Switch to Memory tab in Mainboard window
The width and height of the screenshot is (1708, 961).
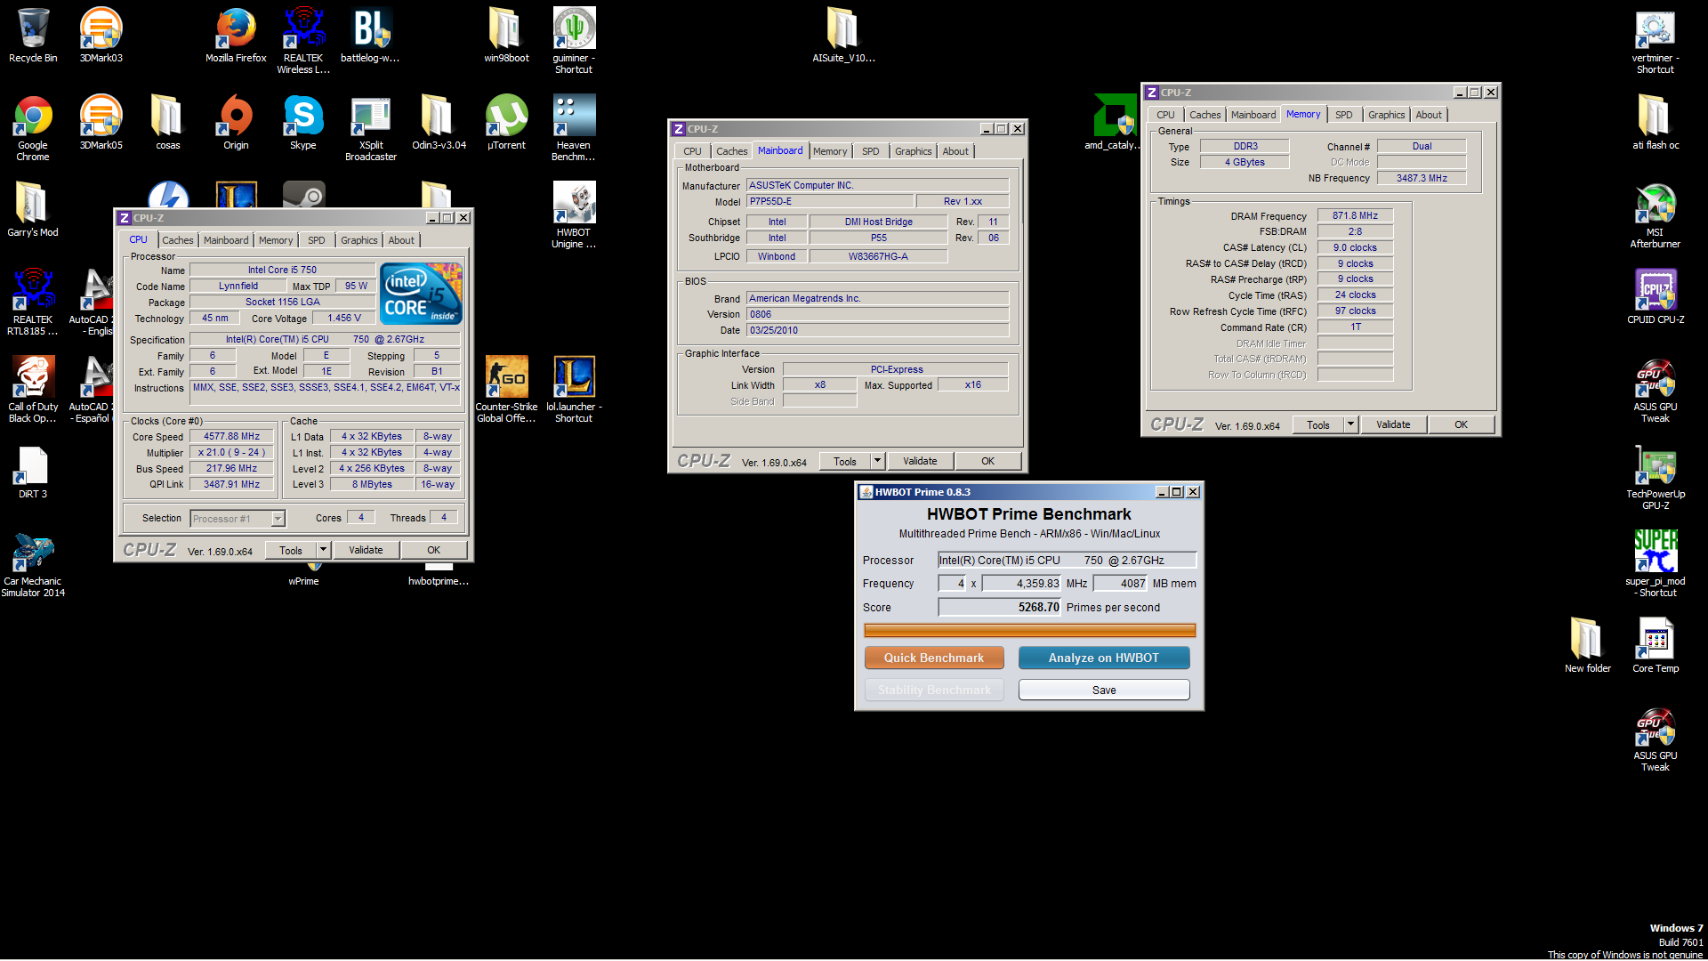(830, 151)
